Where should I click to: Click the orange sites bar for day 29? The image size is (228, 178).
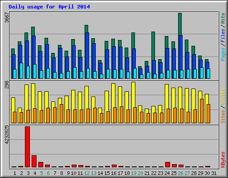coord(202,111)
